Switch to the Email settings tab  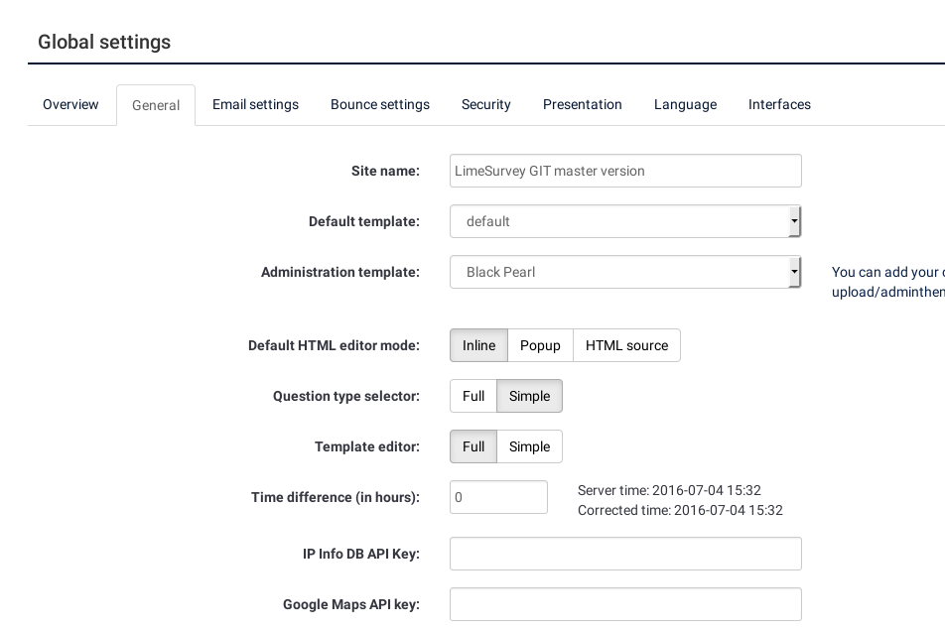click(255, 104)
